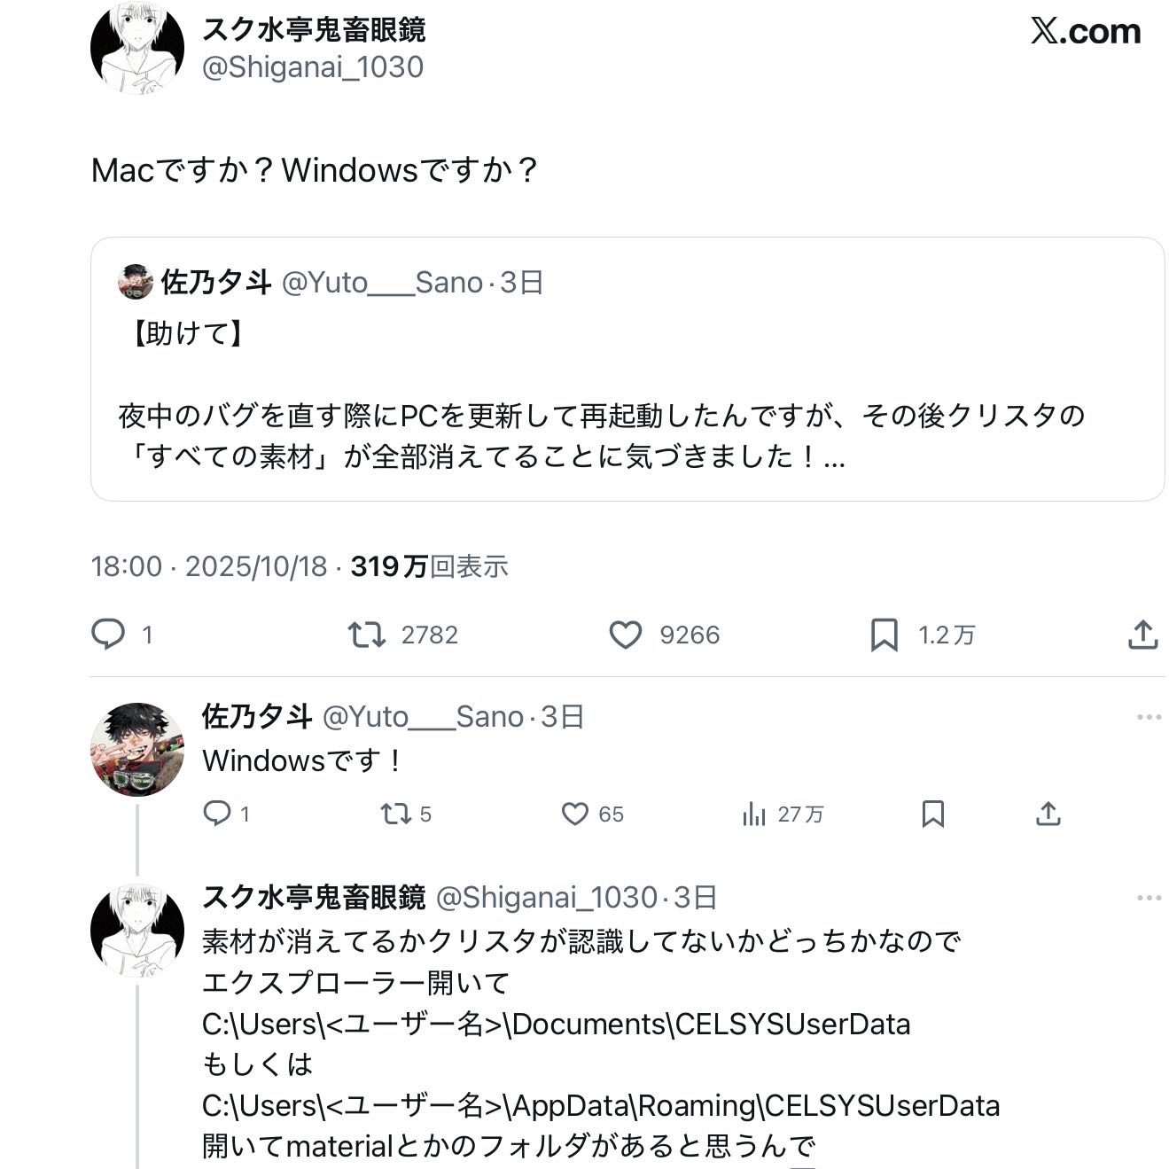Repost the main post
The image size is (1169, 1169).
(x=367, y=635)
